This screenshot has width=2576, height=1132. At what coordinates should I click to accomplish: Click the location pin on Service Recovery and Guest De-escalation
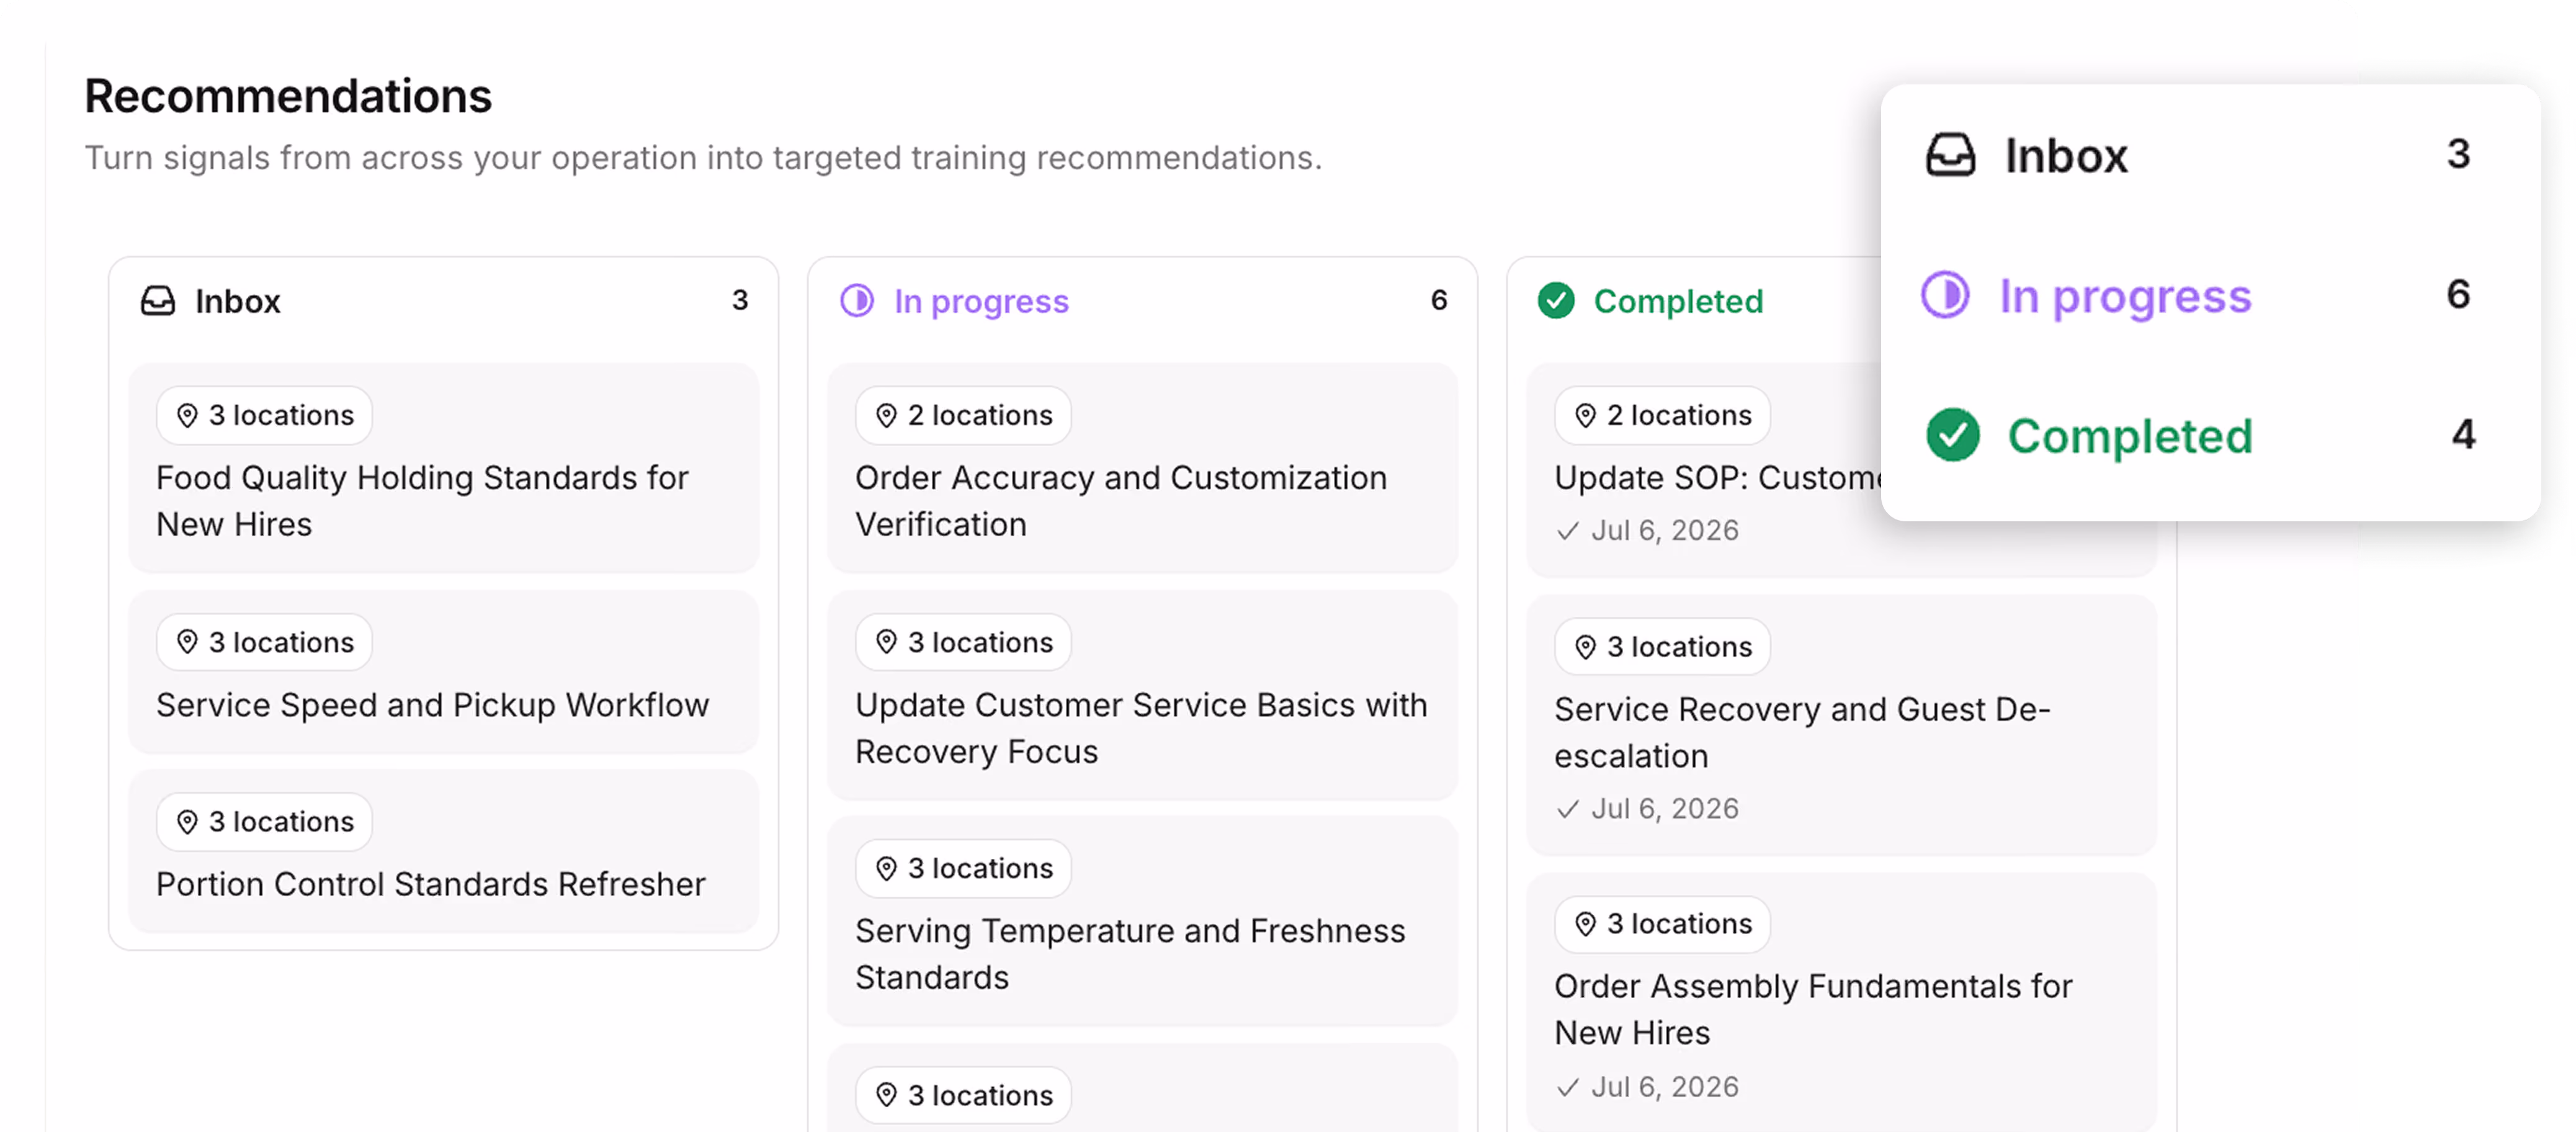(1585, 647)
